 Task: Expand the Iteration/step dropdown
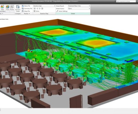[x=44, y=6]
